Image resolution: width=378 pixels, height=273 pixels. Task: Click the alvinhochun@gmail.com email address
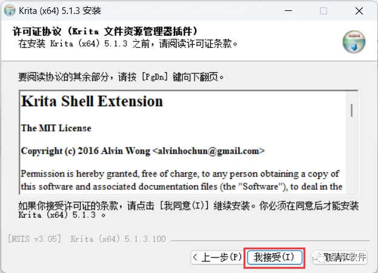click(x=209, y=151)
